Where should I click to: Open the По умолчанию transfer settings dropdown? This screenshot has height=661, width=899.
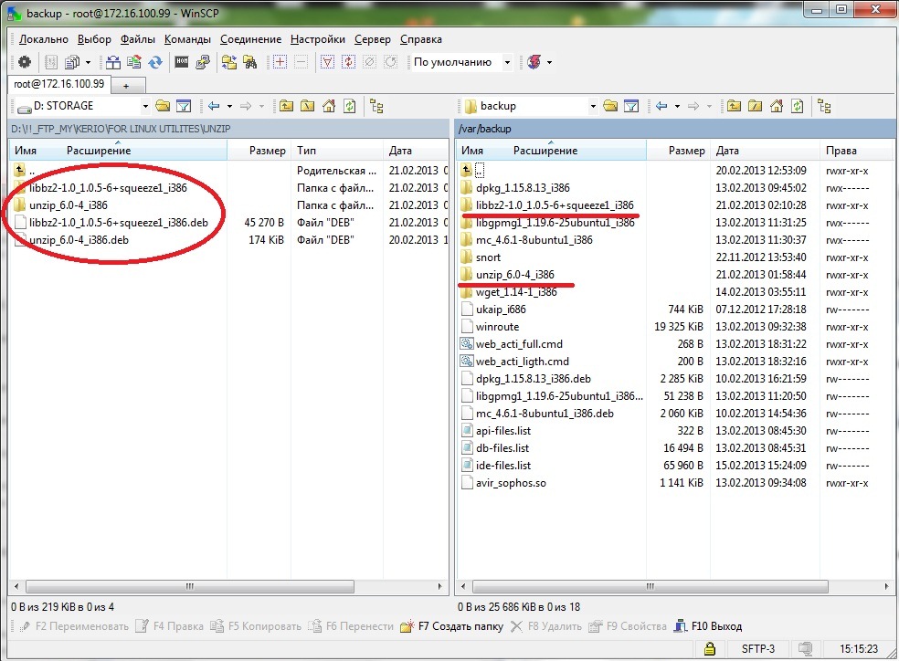pyautogui.click(x=461, y=62)
